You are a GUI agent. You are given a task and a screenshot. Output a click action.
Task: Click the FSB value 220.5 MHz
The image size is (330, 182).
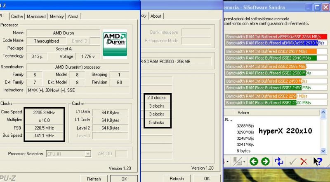click(x=44, y=128)
